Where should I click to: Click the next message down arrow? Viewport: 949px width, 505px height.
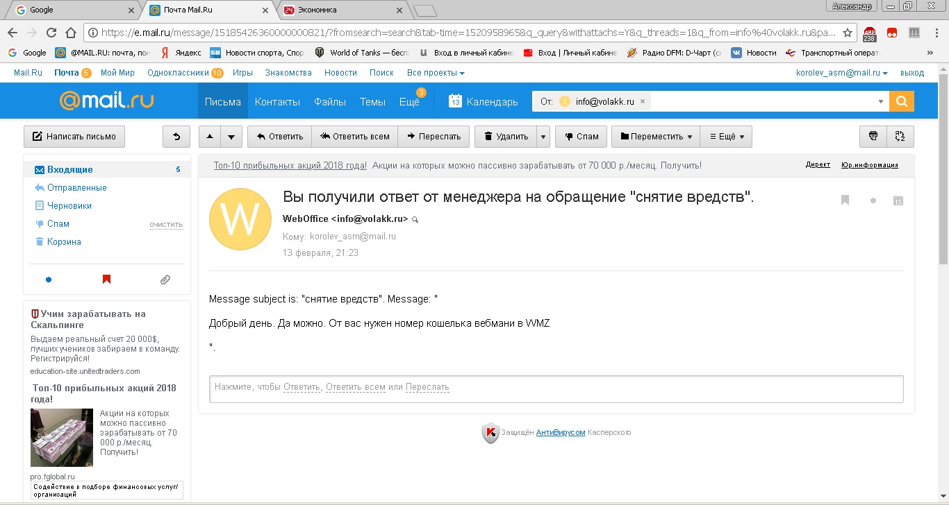pos(232,137)
